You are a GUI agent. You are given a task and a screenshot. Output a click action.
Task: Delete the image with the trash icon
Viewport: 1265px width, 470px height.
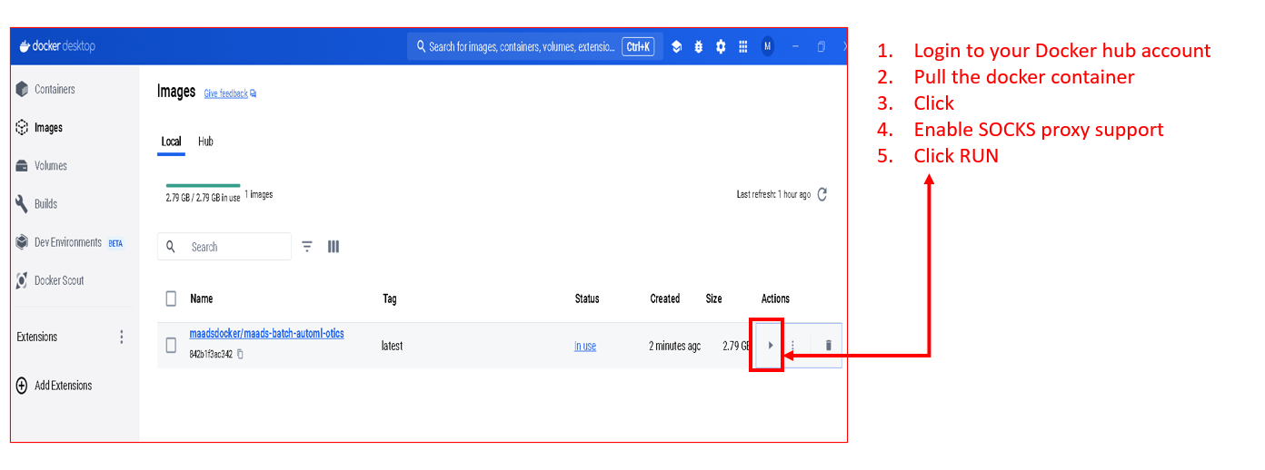pos(828,346)
